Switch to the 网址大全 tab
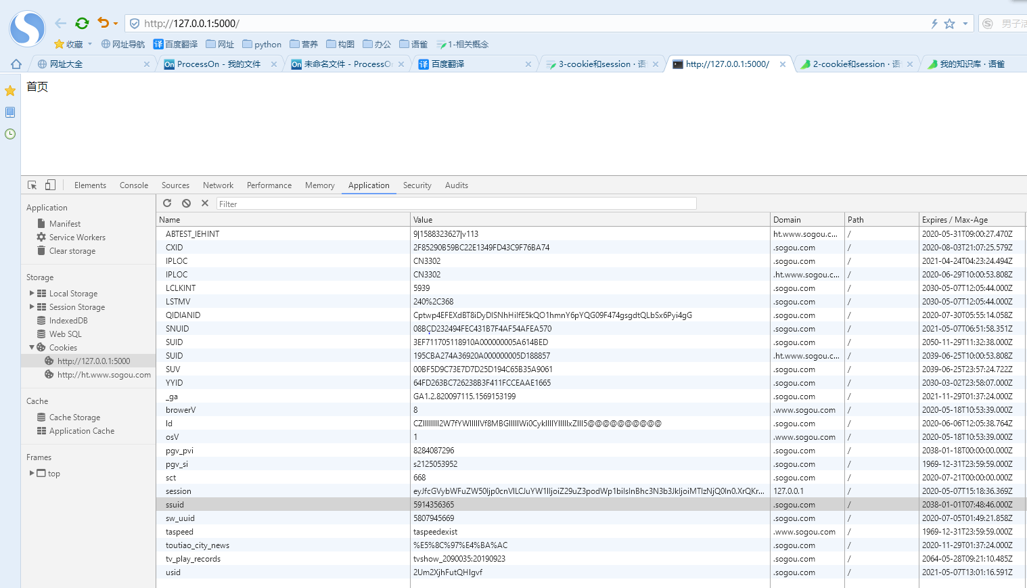The height and width of the screenshot is (588, 1027). pyautogui.click(x=88, y=64)
